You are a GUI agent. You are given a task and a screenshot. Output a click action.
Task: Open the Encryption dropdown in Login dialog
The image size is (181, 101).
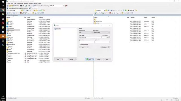point(102,33)
